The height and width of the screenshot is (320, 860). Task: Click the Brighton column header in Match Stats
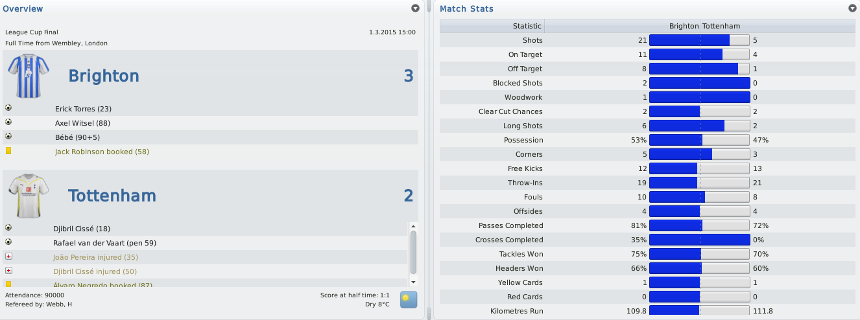click(684, 26)
